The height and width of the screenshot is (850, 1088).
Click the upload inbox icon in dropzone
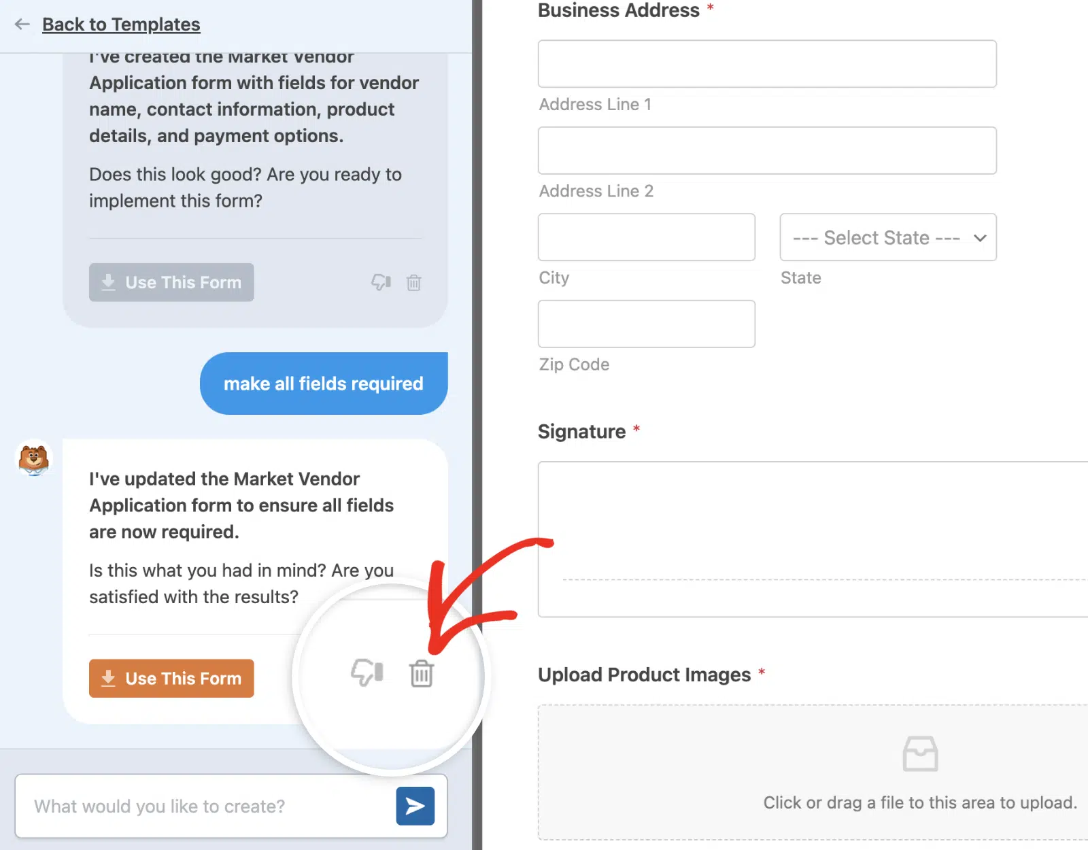click(920, 753)
